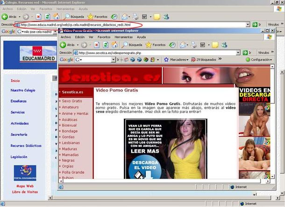Click the horizontal scrollbar right arrow in popup page
The height and width of the screenshot is (207, 285).
tap(268, 181)
